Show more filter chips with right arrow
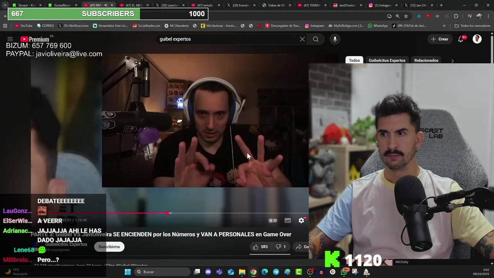The height and width of the screenshot is (278, 494). pyautogui.click(x=452, y=61)
